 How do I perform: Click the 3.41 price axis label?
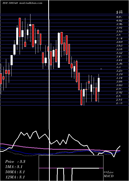coord(119,60)
